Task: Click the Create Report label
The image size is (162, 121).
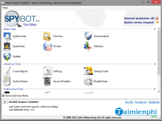Action: tap(20, 71)
